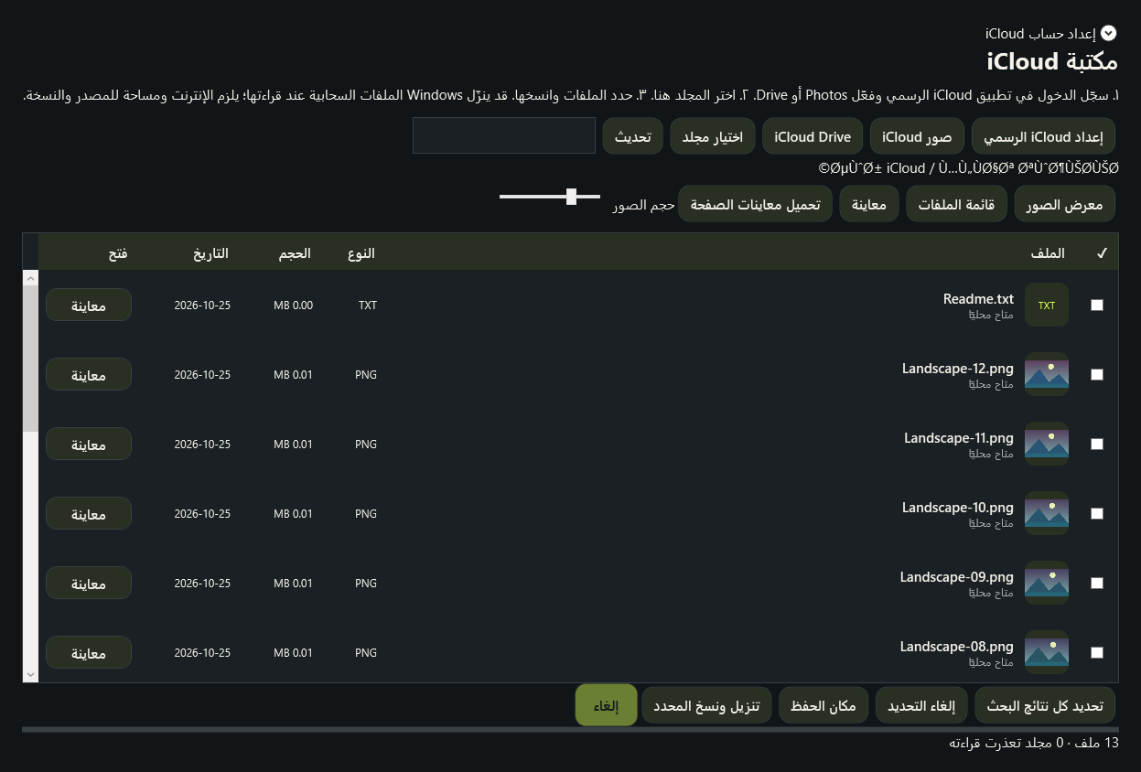Select the Landscape-08.png picture icon
The width and height of the screenshot is (1141, 772).
1047,653
